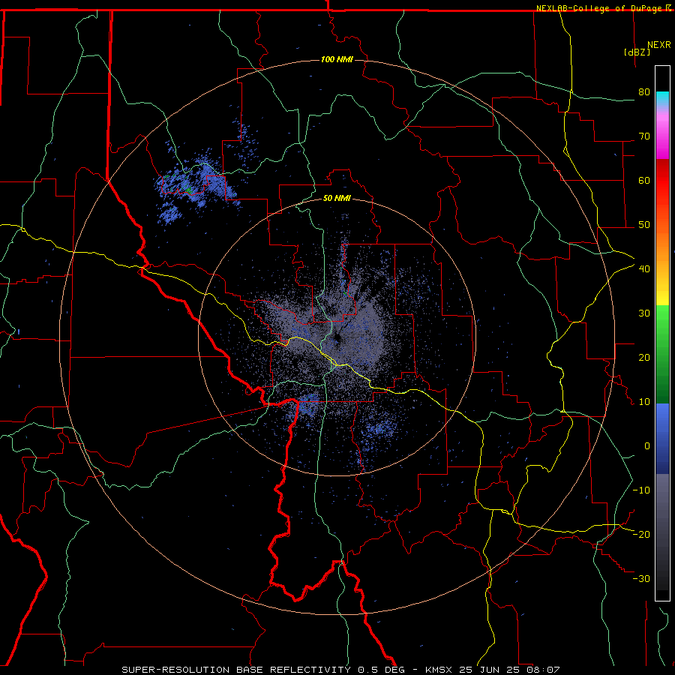The height and width of the screenshot is (675, 675).
Task: Click the green segment of reflectivity color bar
Action: [x=662, y=353]
